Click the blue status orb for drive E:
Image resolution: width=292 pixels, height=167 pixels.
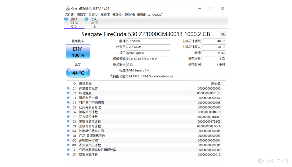tap(87, 19)
